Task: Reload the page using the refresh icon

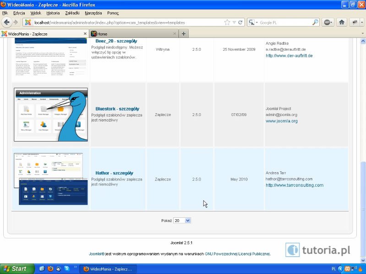Action: (241, 22)
